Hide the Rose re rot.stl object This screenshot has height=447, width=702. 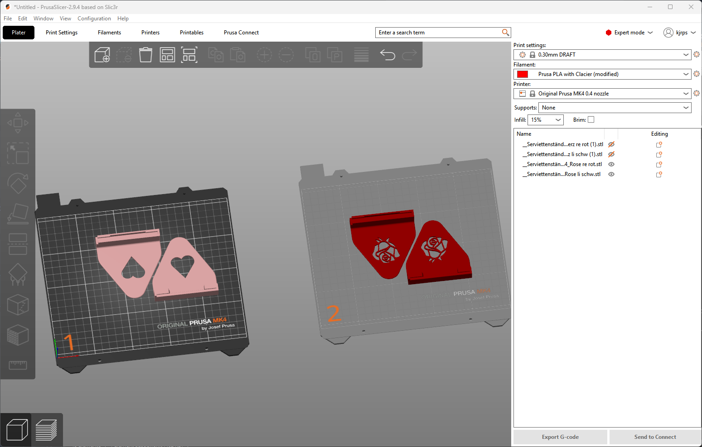pyautogui.click(x=611, y=164)
